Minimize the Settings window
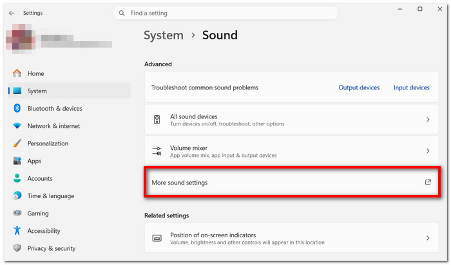 400,9
